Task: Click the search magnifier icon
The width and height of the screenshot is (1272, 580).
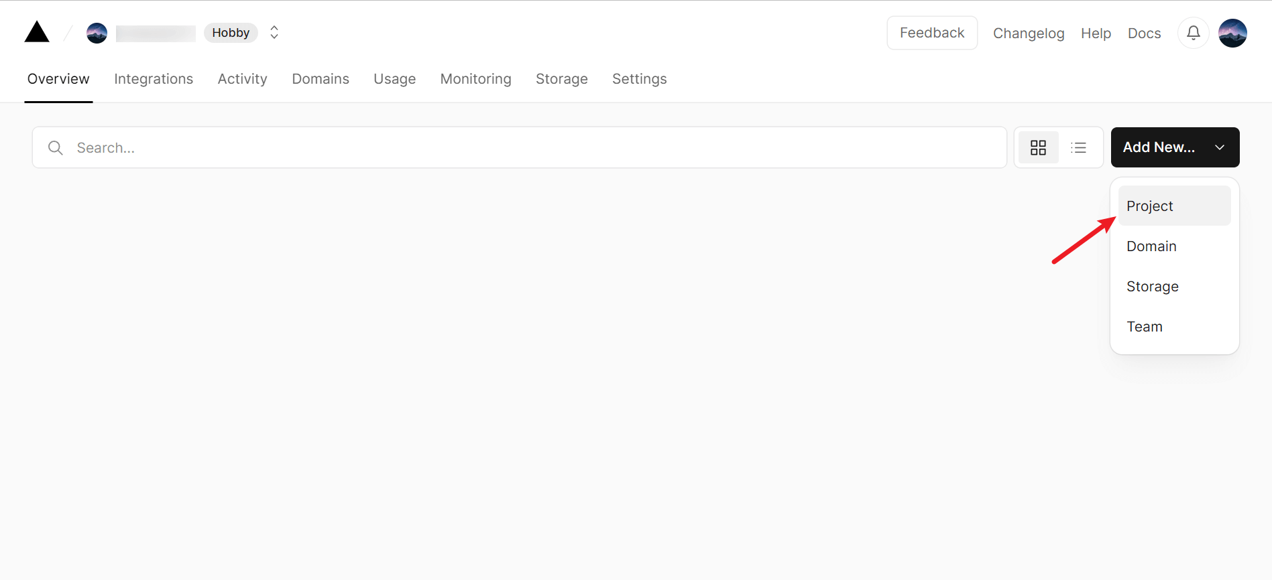Action: (56, 148)
